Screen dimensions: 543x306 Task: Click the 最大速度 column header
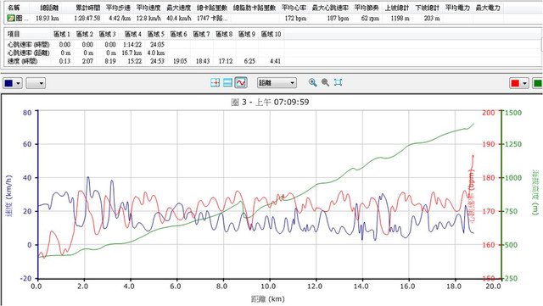pos(179,8)
